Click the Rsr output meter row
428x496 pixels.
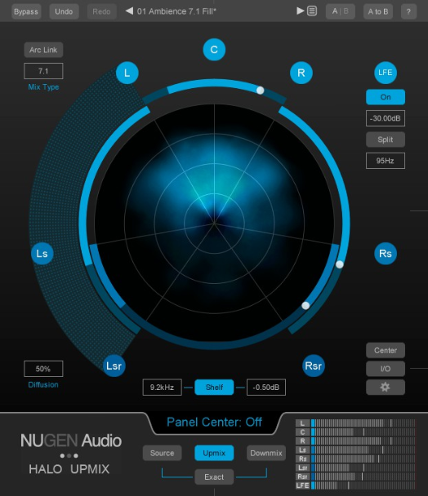[355, 476]
